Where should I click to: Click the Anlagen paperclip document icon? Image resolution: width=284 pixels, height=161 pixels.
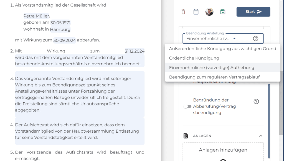pos(186,136)
